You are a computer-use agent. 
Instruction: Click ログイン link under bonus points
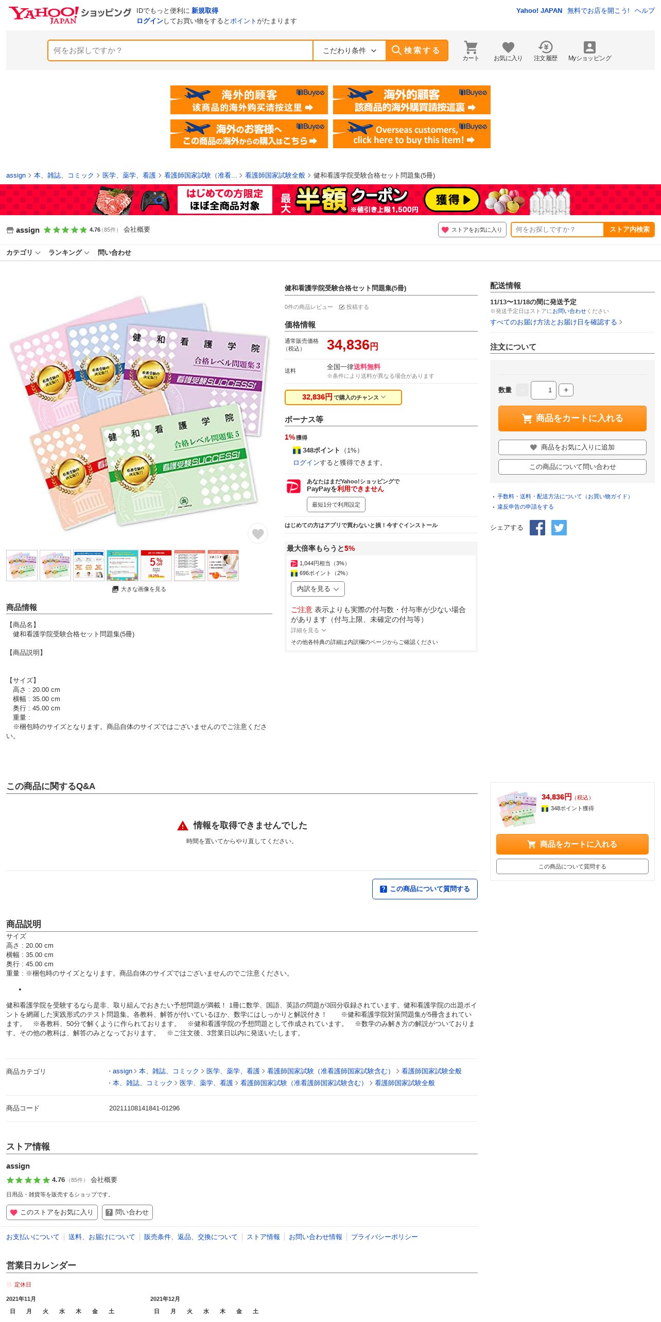click(x=306, y=463)
